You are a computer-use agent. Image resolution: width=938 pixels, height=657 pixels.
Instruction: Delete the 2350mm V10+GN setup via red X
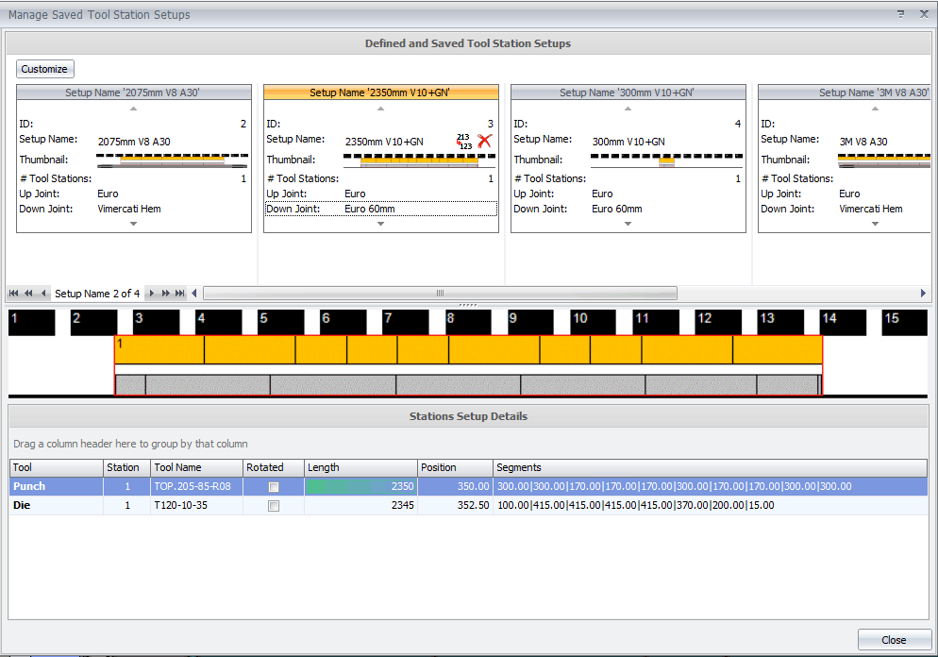pos(485,142)
